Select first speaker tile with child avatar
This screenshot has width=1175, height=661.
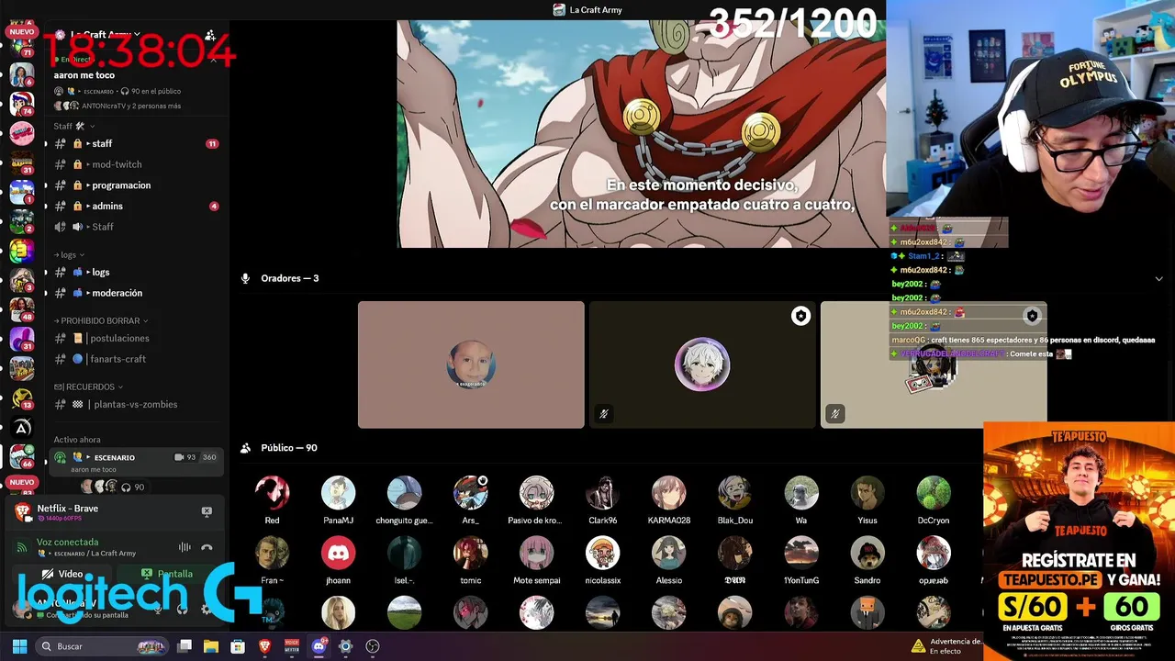pyautogui.click(x=471, y=364)
